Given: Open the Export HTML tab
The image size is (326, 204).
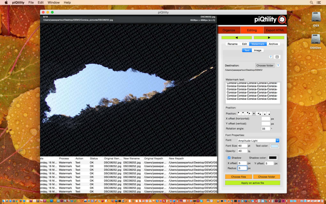Looking at the screenshot, I should (275, 30).
